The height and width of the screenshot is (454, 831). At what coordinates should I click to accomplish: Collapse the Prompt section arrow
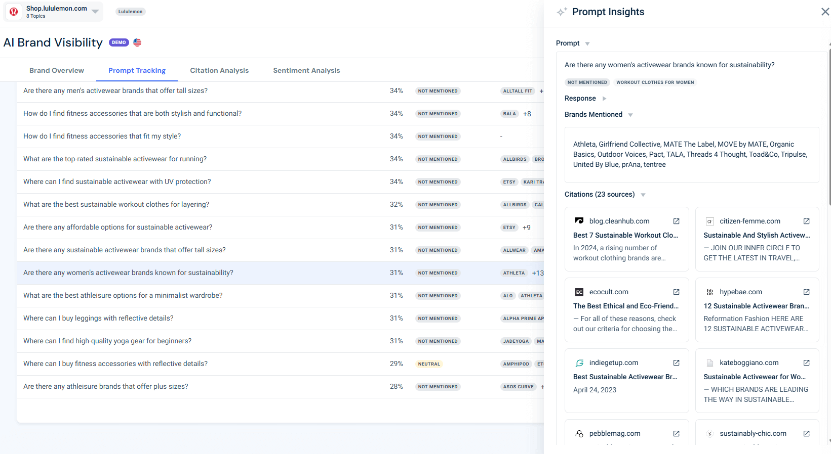(587, 43)
